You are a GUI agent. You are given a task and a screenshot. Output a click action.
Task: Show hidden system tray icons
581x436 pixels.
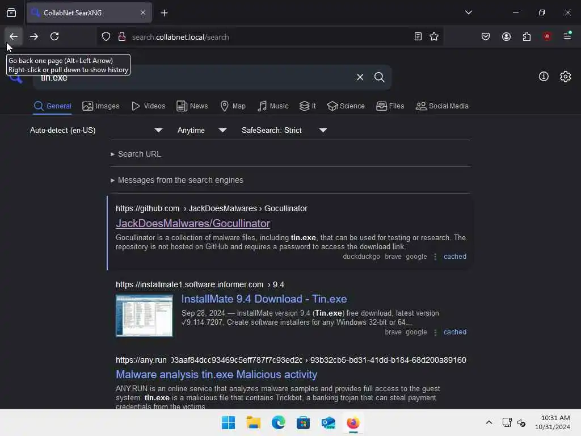point(489,422)
